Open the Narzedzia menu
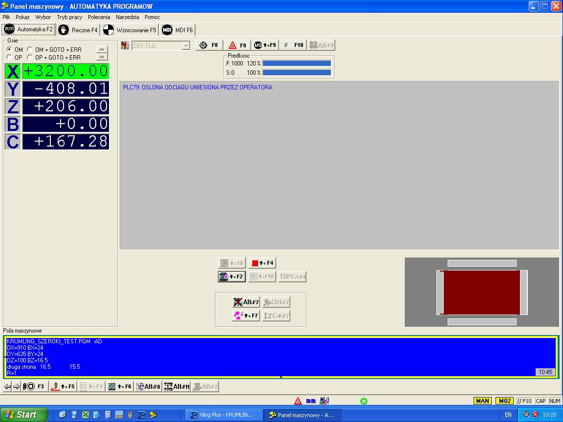This screenshot has width=563, height=422. click(128, 17)
